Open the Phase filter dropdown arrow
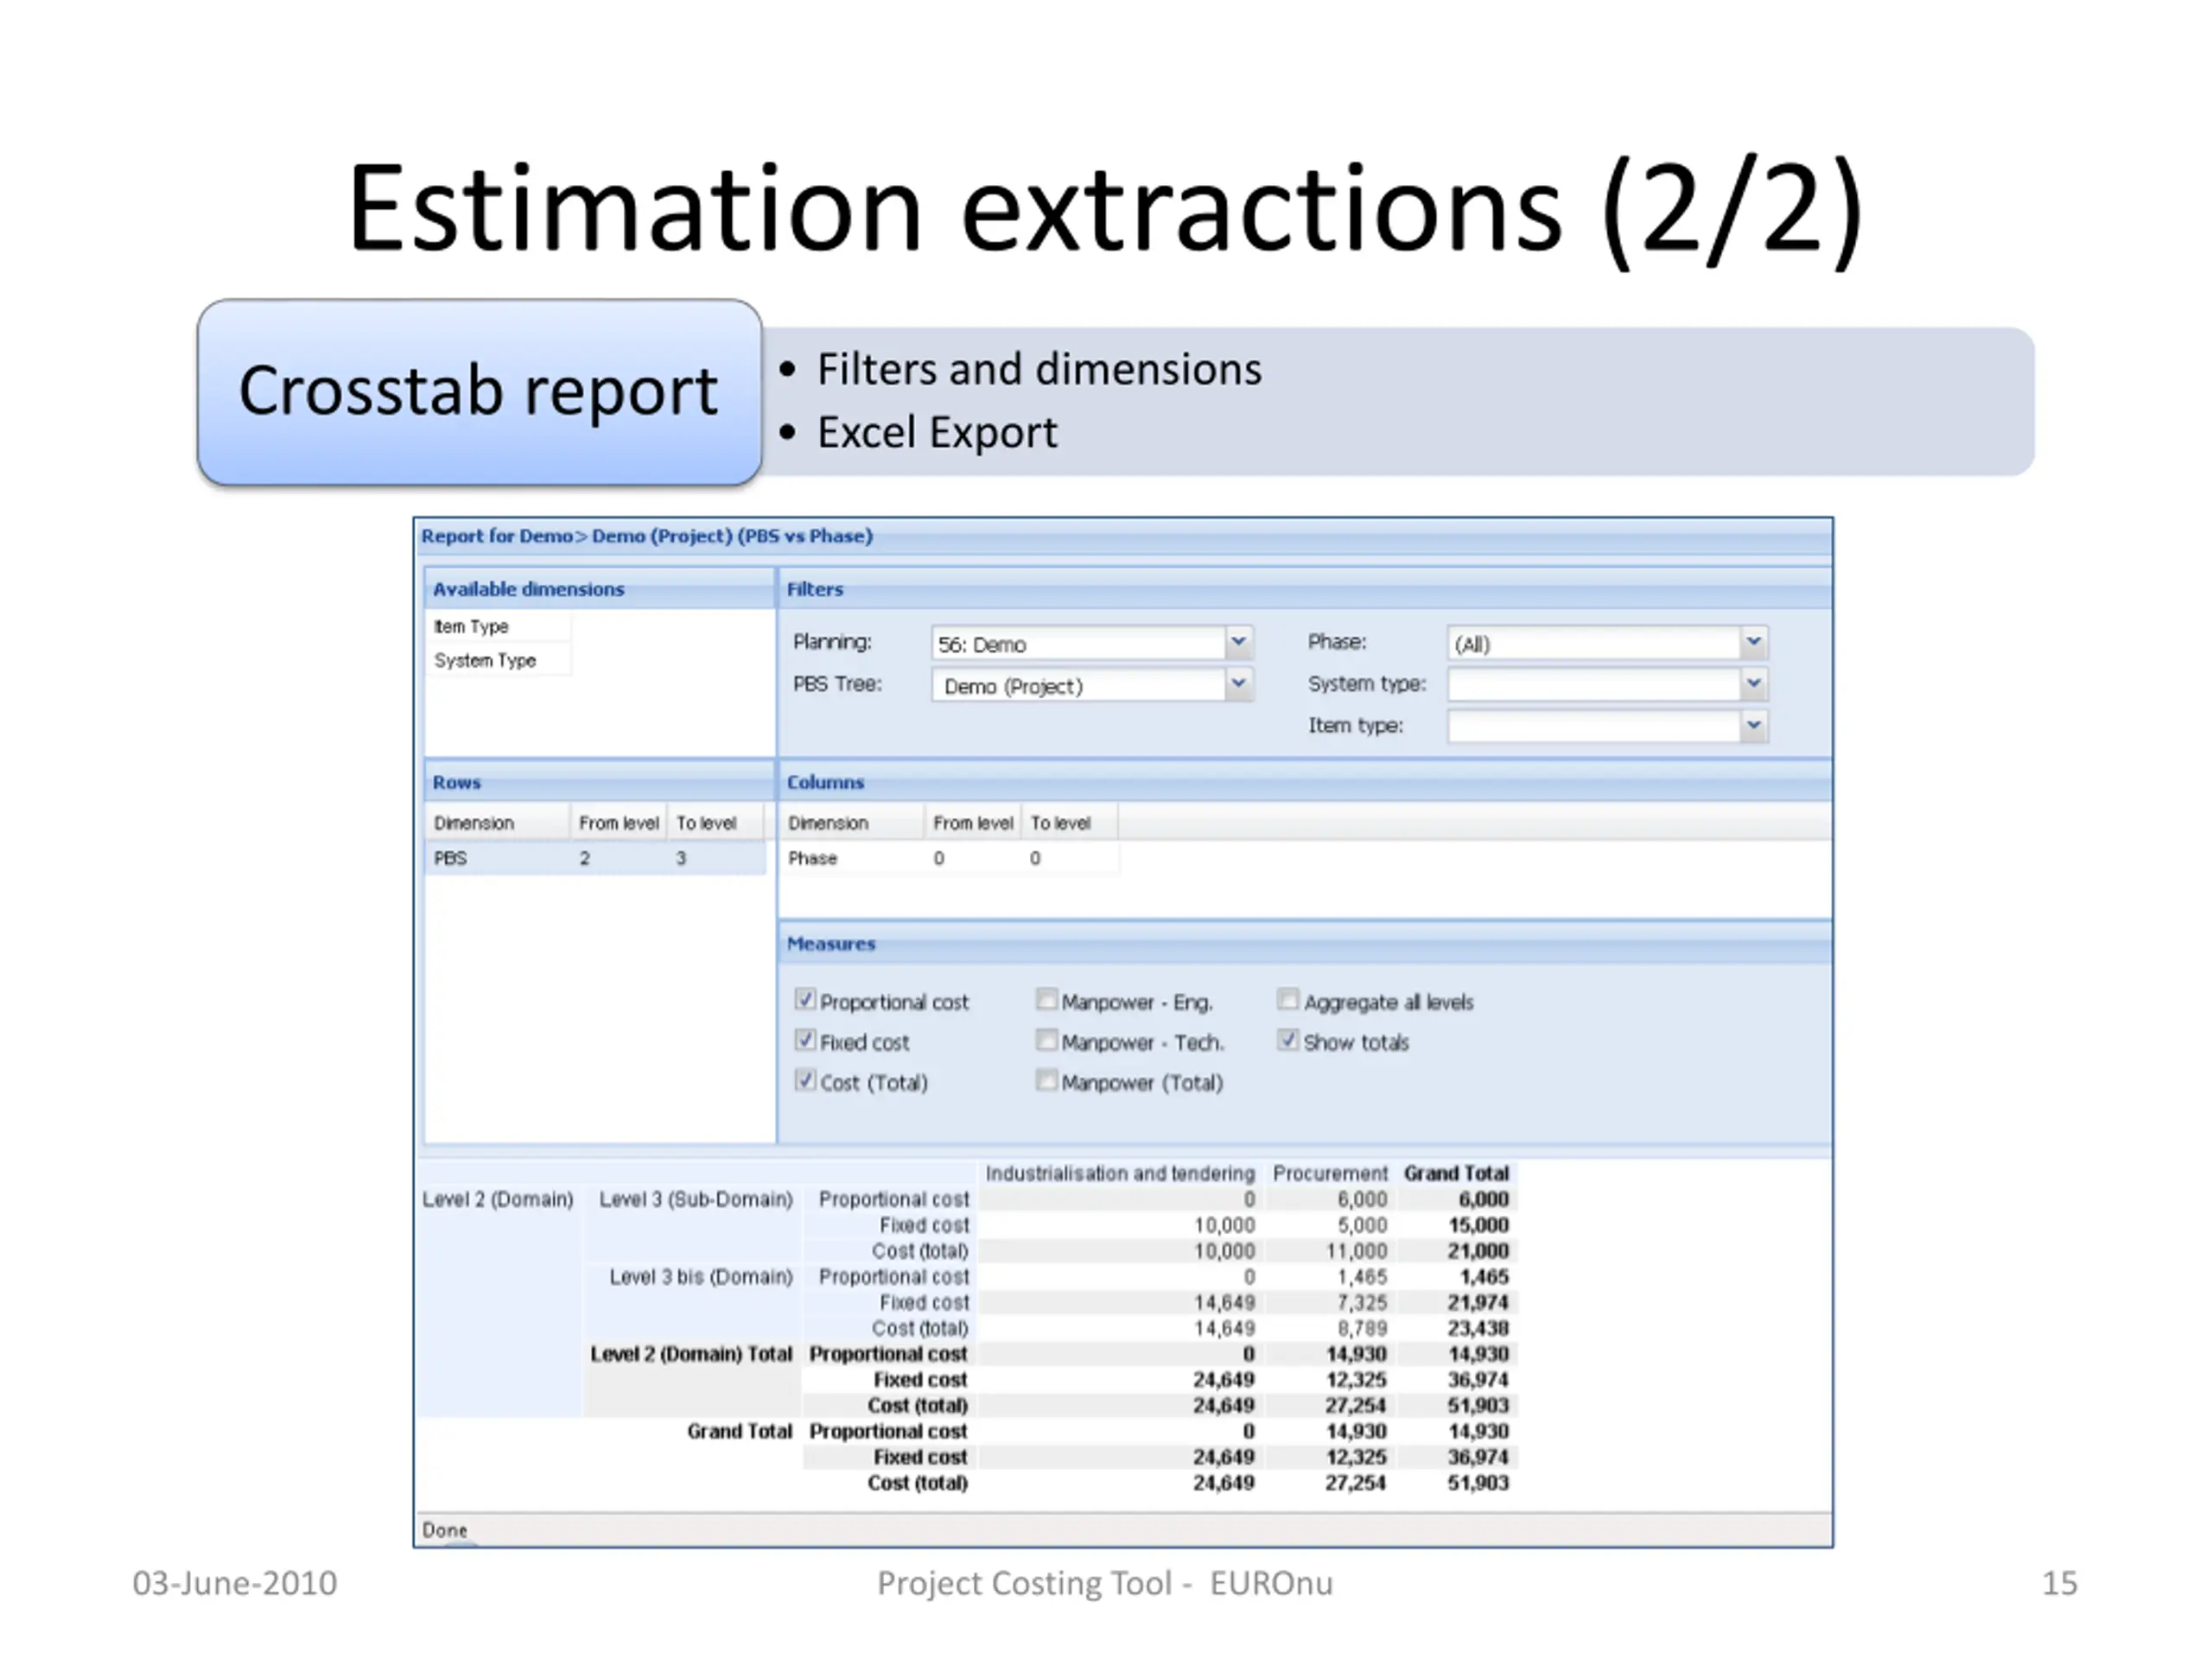Viewport: 2212px width, 1659px height. (x=1753, y=642)
